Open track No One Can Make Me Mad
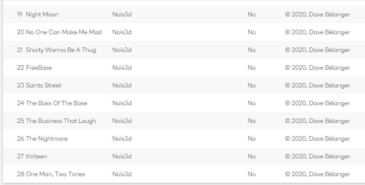 [64, 32]
